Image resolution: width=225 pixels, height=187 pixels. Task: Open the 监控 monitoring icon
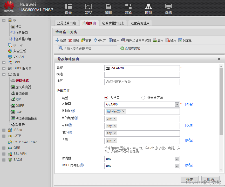point(88,9)
